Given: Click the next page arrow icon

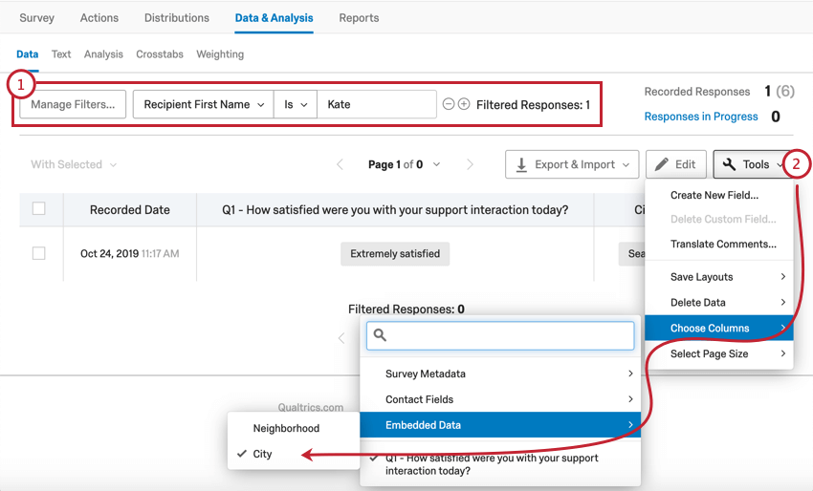Looking at the screenshot, I should pyautogui.click(x=470, y=164).
